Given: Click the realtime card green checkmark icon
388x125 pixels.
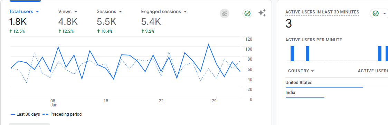Looking at the screenshot, I should click(376, 13).
